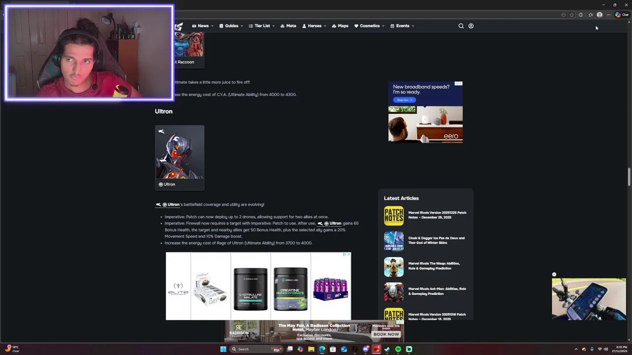This screenshot has height=355, width=632.
Task: Expand the Cosmetics dropdown chevron
Action: pyautogui.click(x=383, y=26)
